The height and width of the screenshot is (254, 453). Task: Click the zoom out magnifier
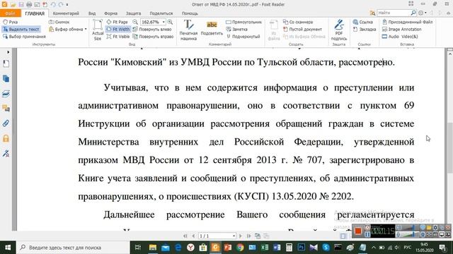[135, 22]
